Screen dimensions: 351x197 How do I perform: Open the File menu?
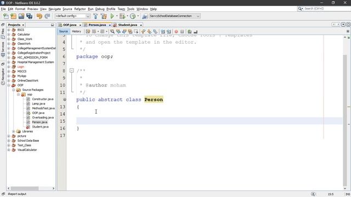pos(3,9)
